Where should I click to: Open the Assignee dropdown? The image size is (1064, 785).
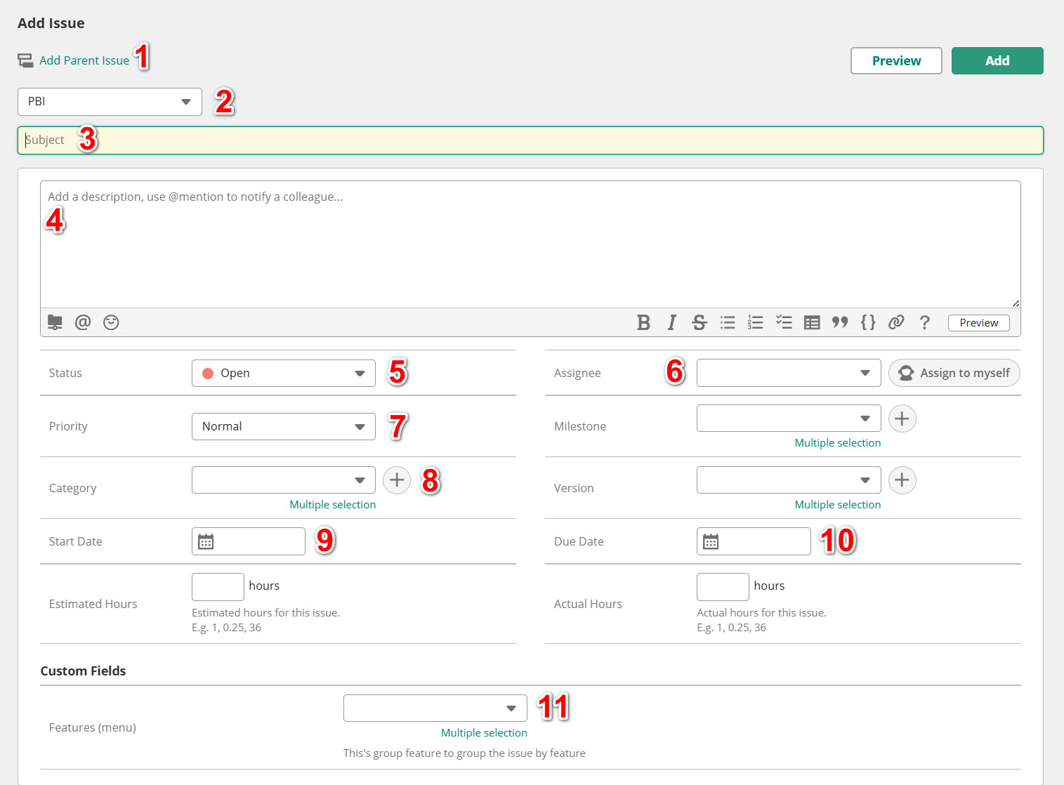[788, 373]
